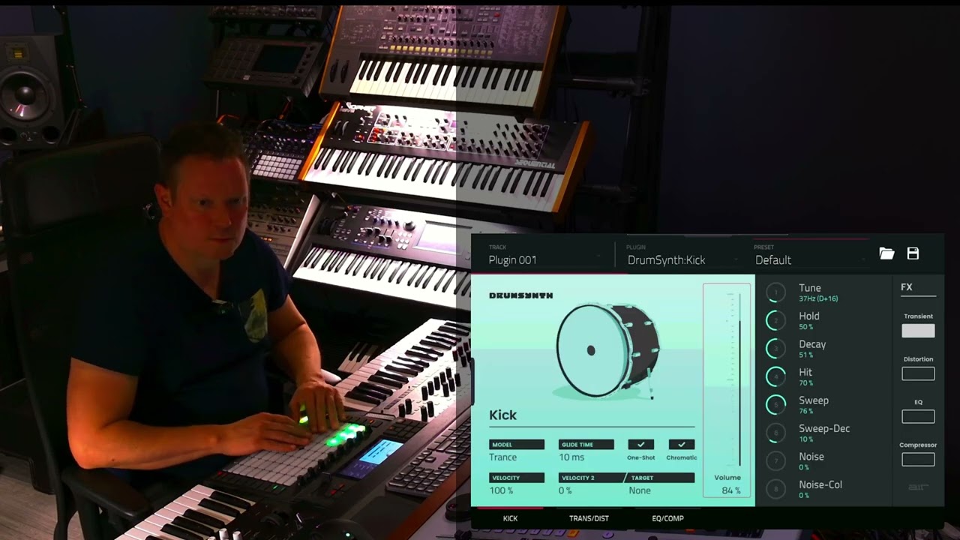This screenshot has width=960, height=540.
Task: Click the Hold value 50 %
Action: [x=806, y=327]
